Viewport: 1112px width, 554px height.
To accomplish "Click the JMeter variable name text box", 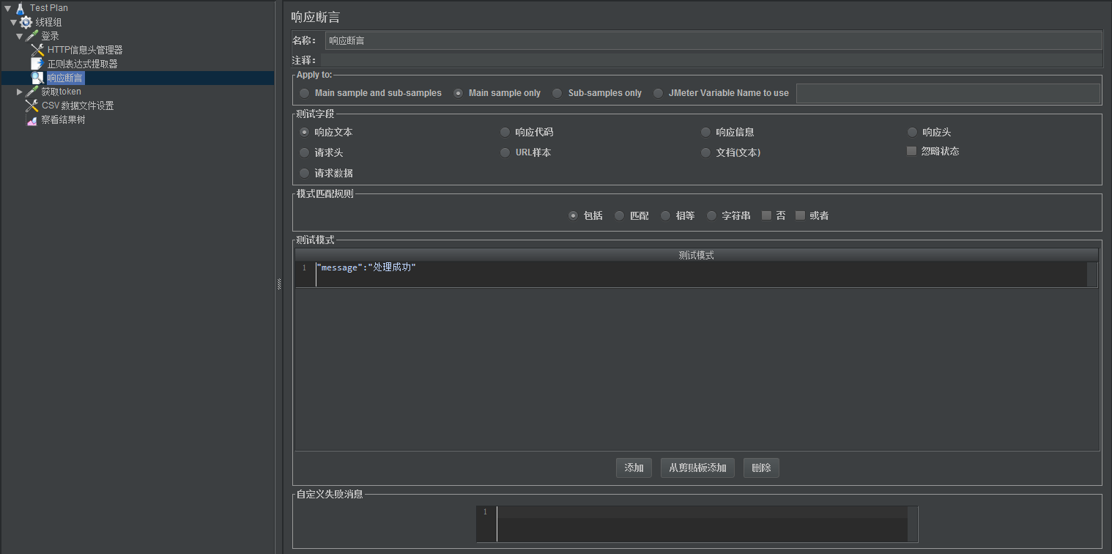I will point(948,93).
